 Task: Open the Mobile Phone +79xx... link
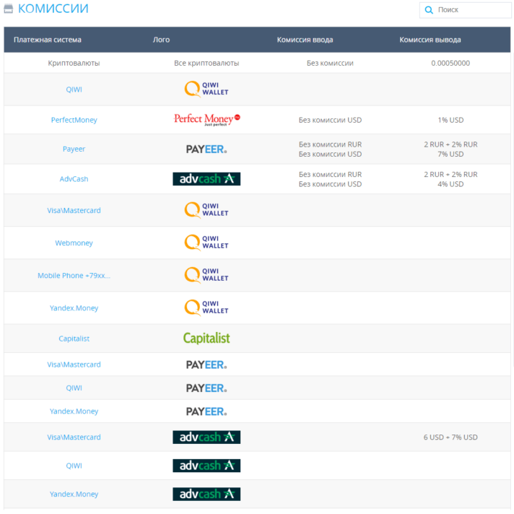(74, 276)
